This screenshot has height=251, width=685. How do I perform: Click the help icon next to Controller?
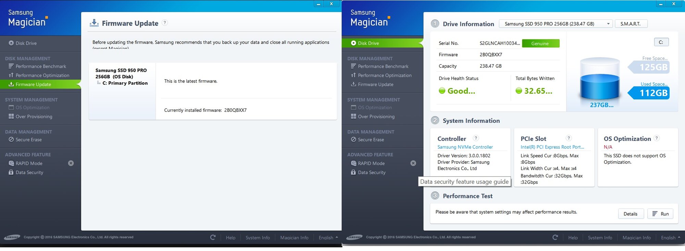(x=476, y=138)
